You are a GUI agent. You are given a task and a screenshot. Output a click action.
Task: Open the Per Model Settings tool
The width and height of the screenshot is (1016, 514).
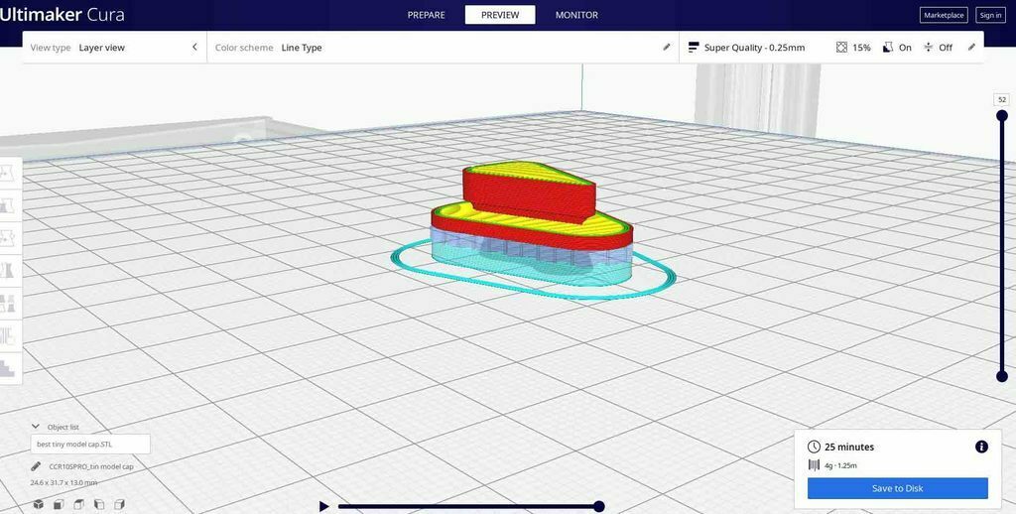tap(8, 303)
